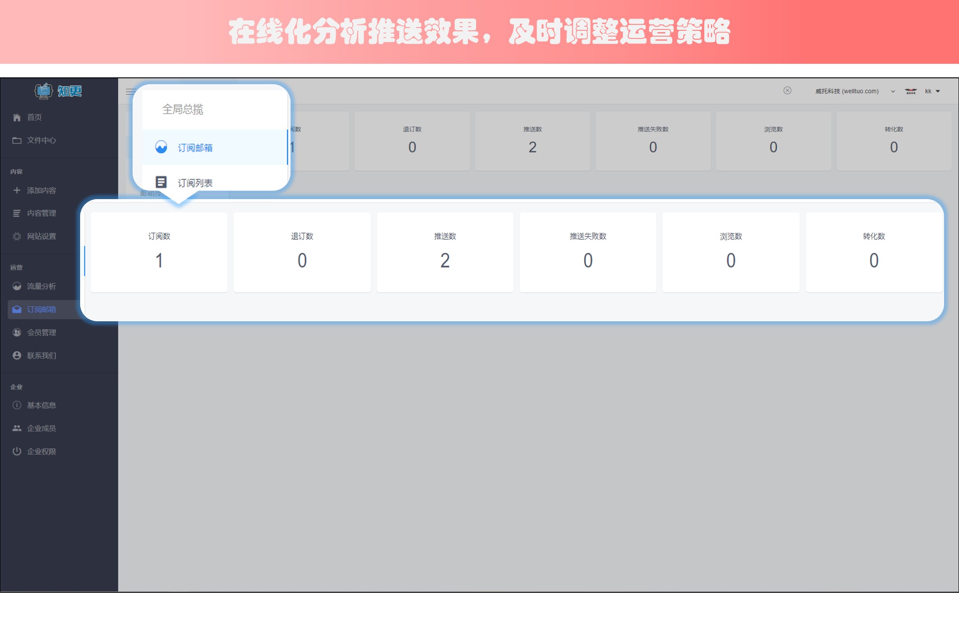This screenshot has height=624, width=959.
Task: Click the enlarged 退订数 card label
Action: pos(302,236)
